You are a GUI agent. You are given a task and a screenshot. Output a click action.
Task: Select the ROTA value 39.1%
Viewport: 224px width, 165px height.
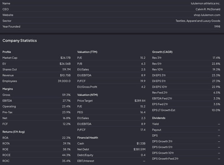click(67, 143)
